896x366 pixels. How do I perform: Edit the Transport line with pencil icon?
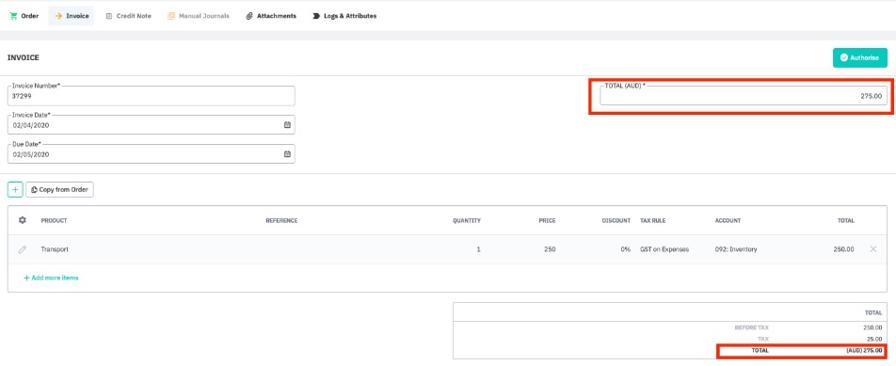click(x=23, y=249)
